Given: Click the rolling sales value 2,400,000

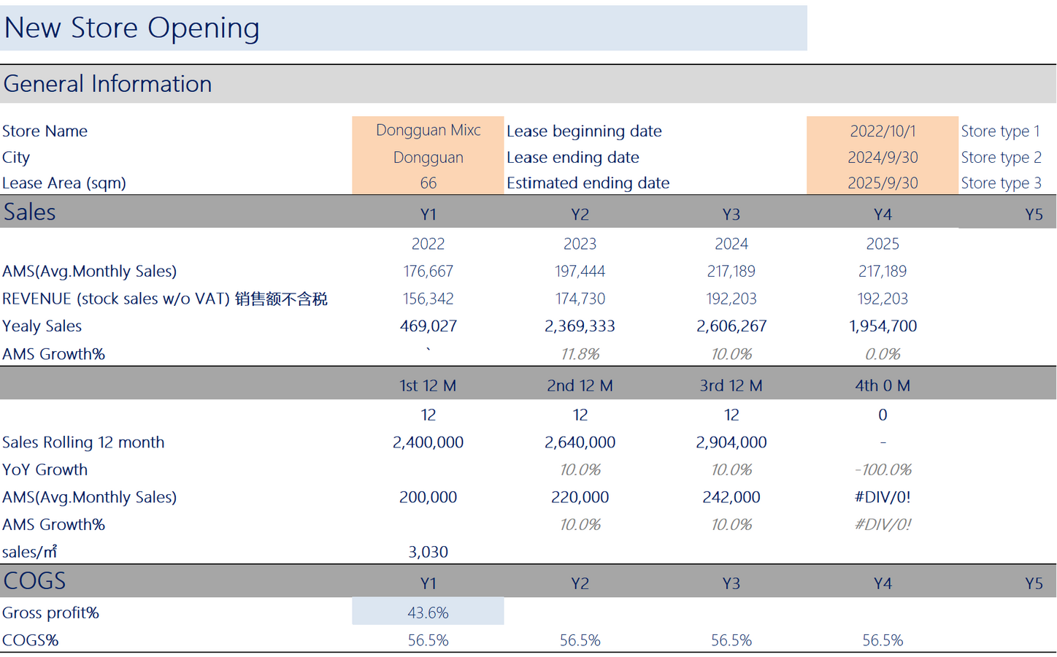Looking at the screenshot, I should click(x=428, y=442).
